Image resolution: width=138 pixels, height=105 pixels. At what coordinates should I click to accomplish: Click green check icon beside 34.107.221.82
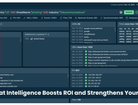tap(86, 83)
